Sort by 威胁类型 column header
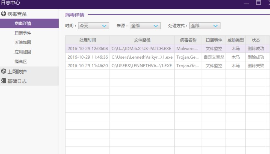The width and height of the screenshot is (270, 154). (236, 40)
